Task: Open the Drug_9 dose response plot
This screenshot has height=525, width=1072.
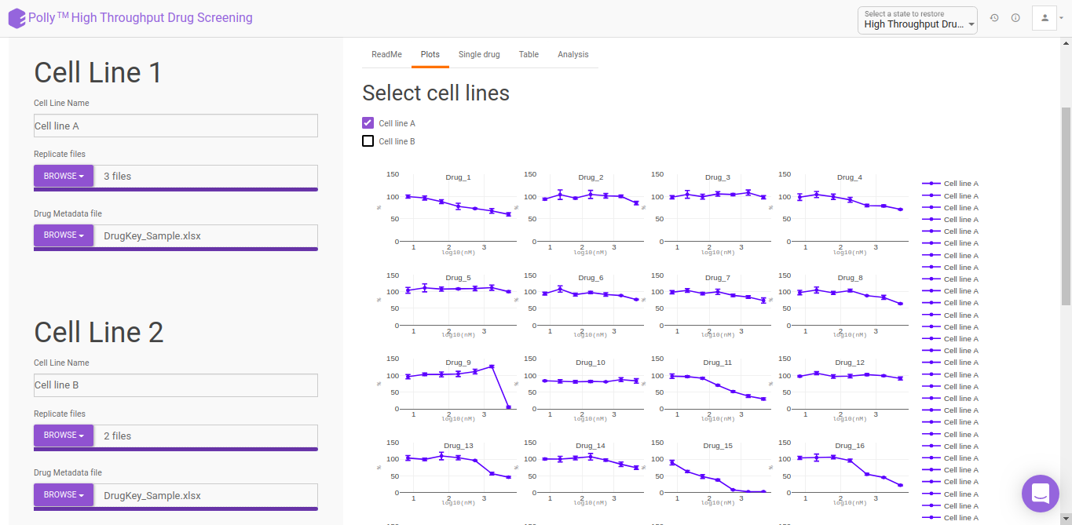Action: [x=454, y=384]
